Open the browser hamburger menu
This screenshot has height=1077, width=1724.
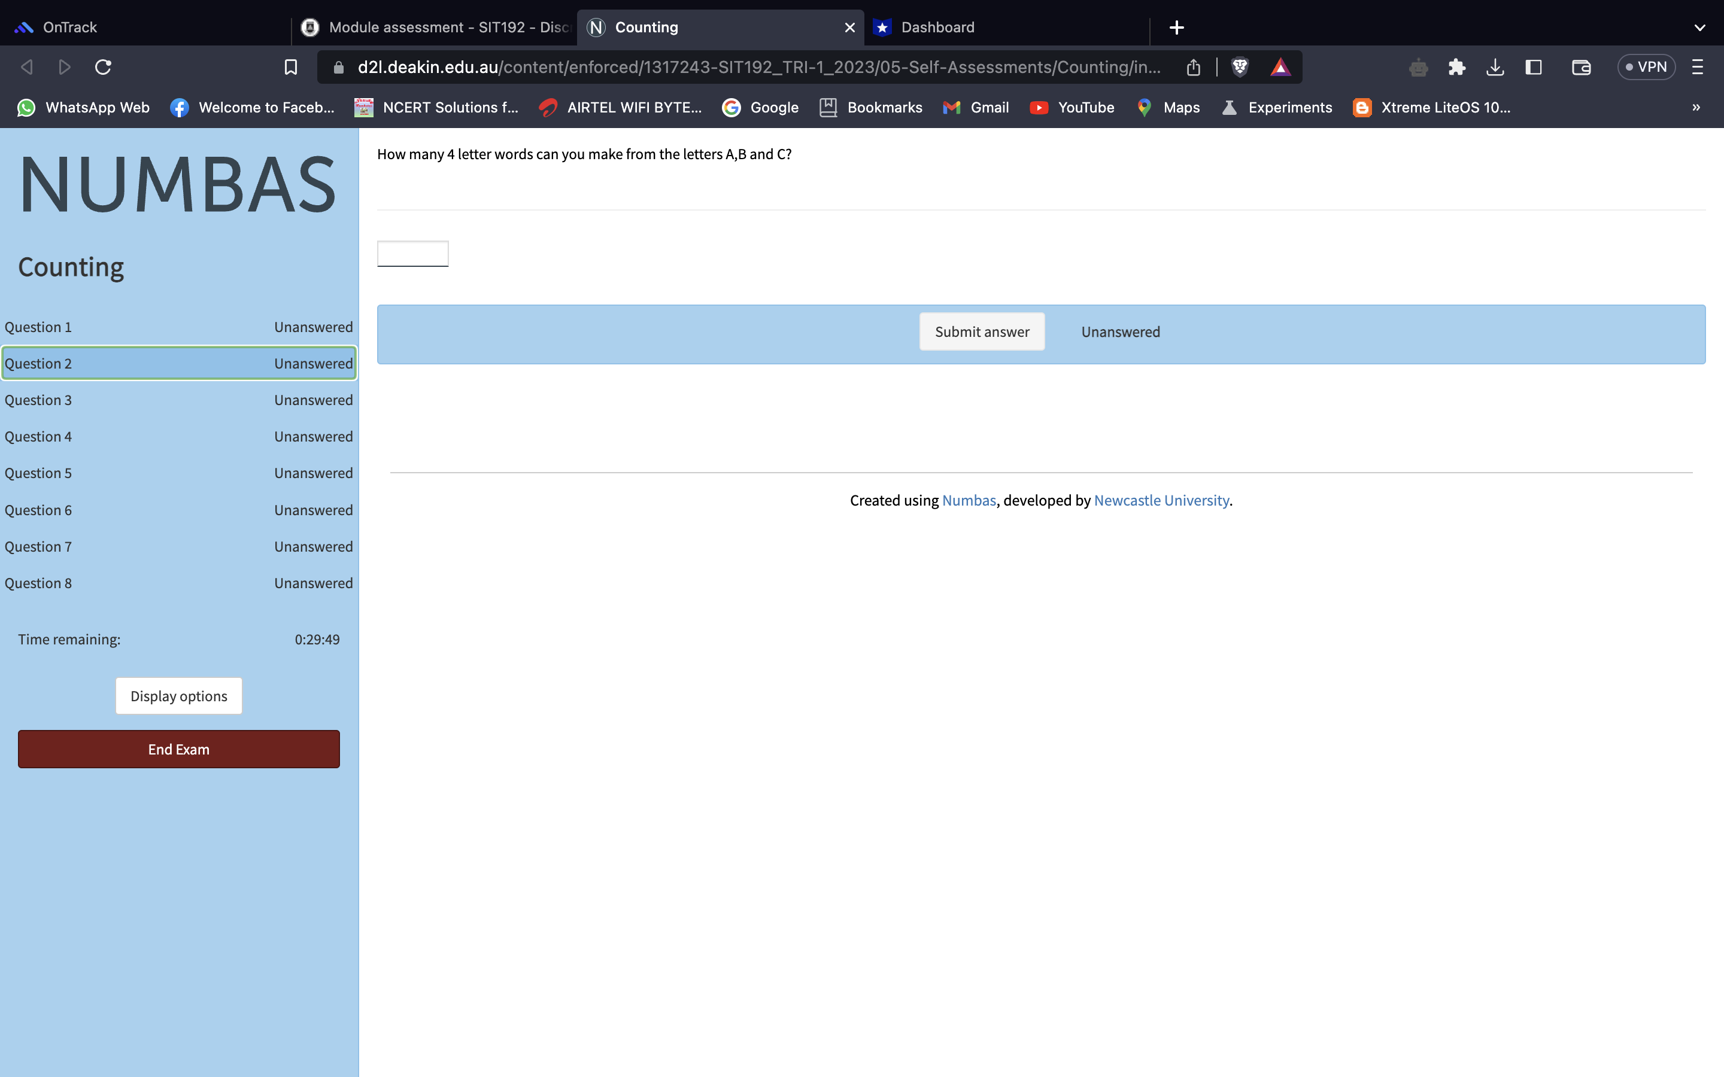[x=1698, y=67]
